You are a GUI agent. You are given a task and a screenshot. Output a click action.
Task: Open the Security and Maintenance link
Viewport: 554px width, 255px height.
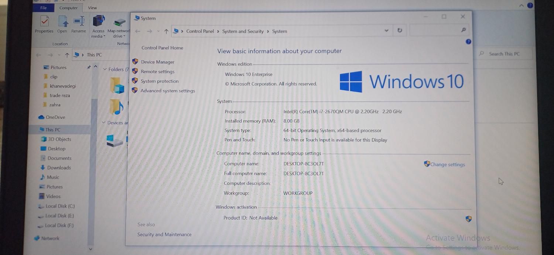164,235
